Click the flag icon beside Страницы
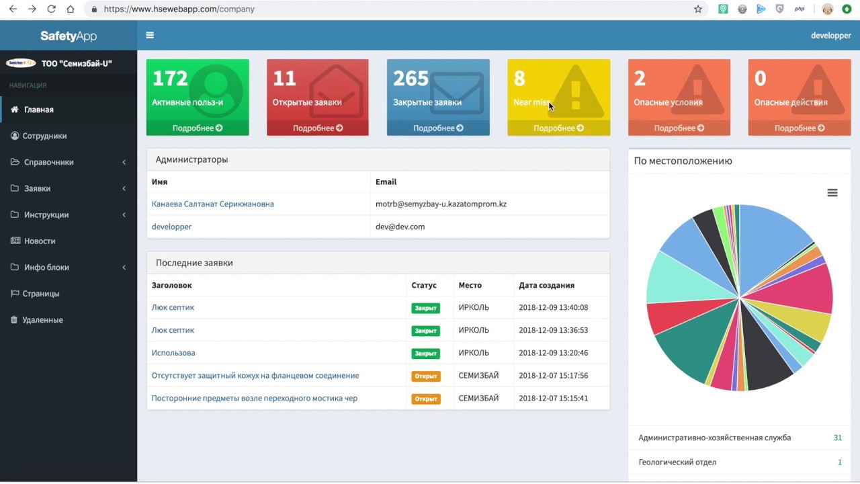Viewport: 860px width, 484px height. [x=15, y=294]
